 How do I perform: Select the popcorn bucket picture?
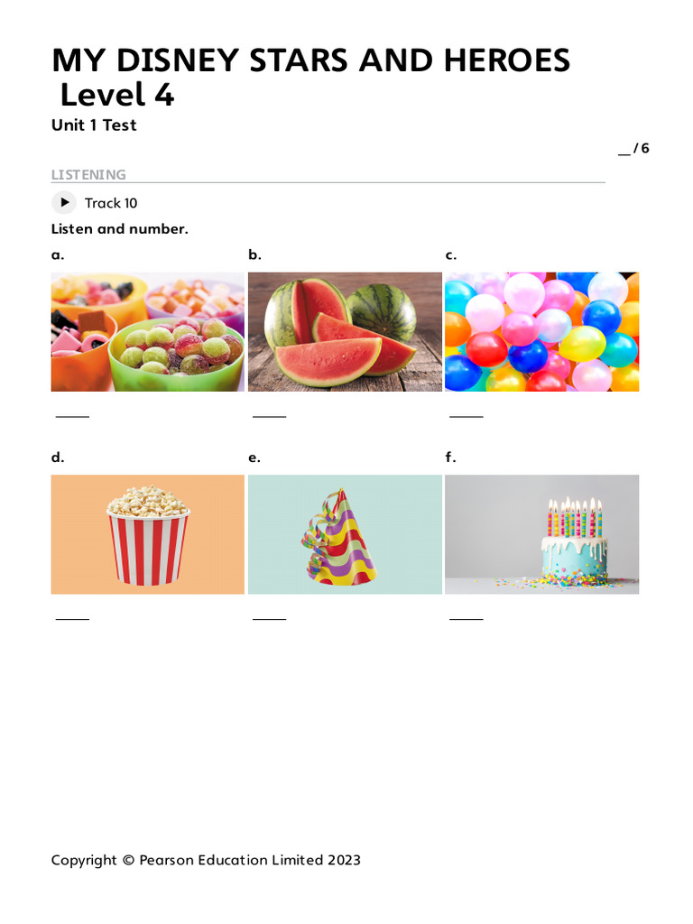(147, 534)
